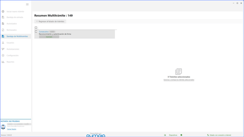Click NOTARÍA 360 PRUEBAS label

pos(10,121)
